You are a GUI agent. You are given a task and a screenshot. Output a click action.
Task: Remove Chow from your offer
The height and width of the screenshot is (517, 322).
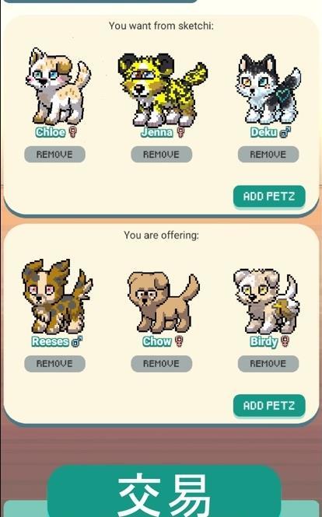coord(161,363)
